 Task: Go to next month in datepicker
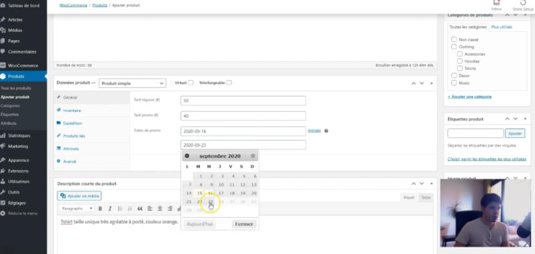coord(253,156)
